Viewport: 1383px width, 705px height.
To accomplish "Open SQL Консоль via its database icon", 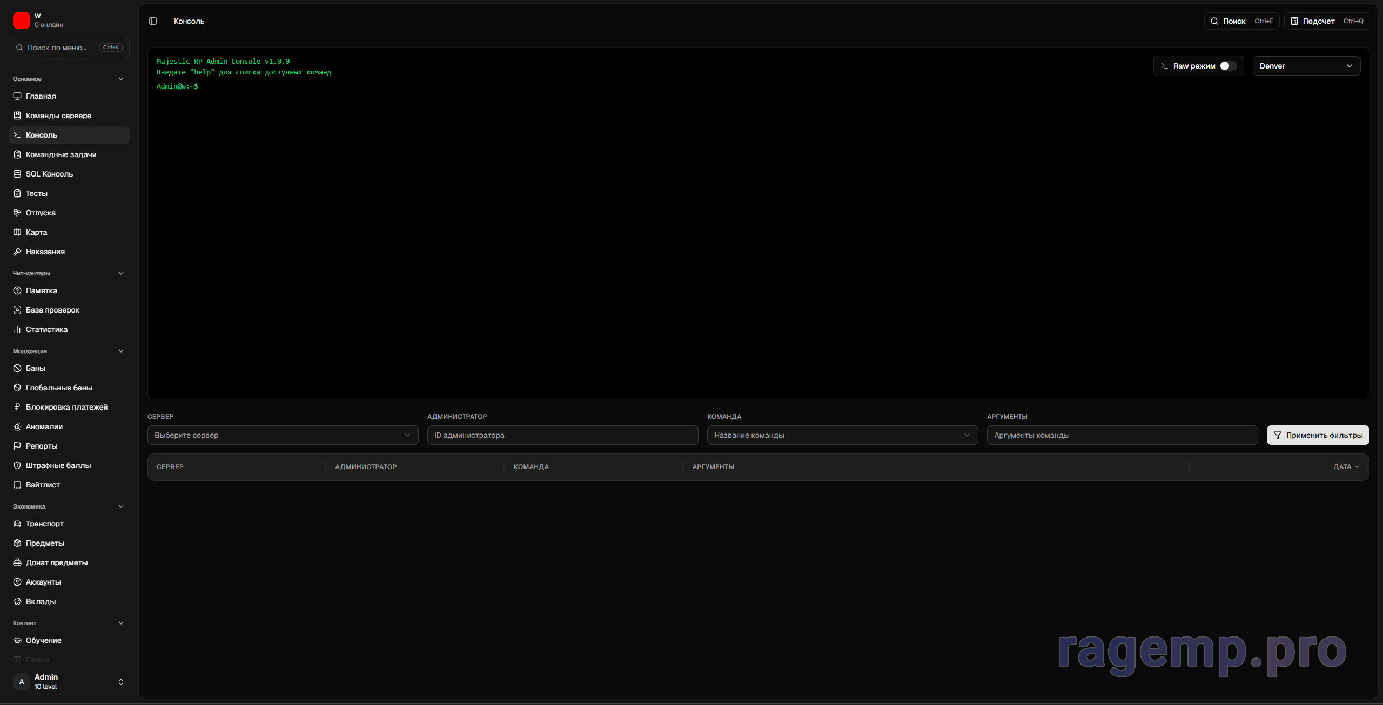I will [x=17, y=174].
